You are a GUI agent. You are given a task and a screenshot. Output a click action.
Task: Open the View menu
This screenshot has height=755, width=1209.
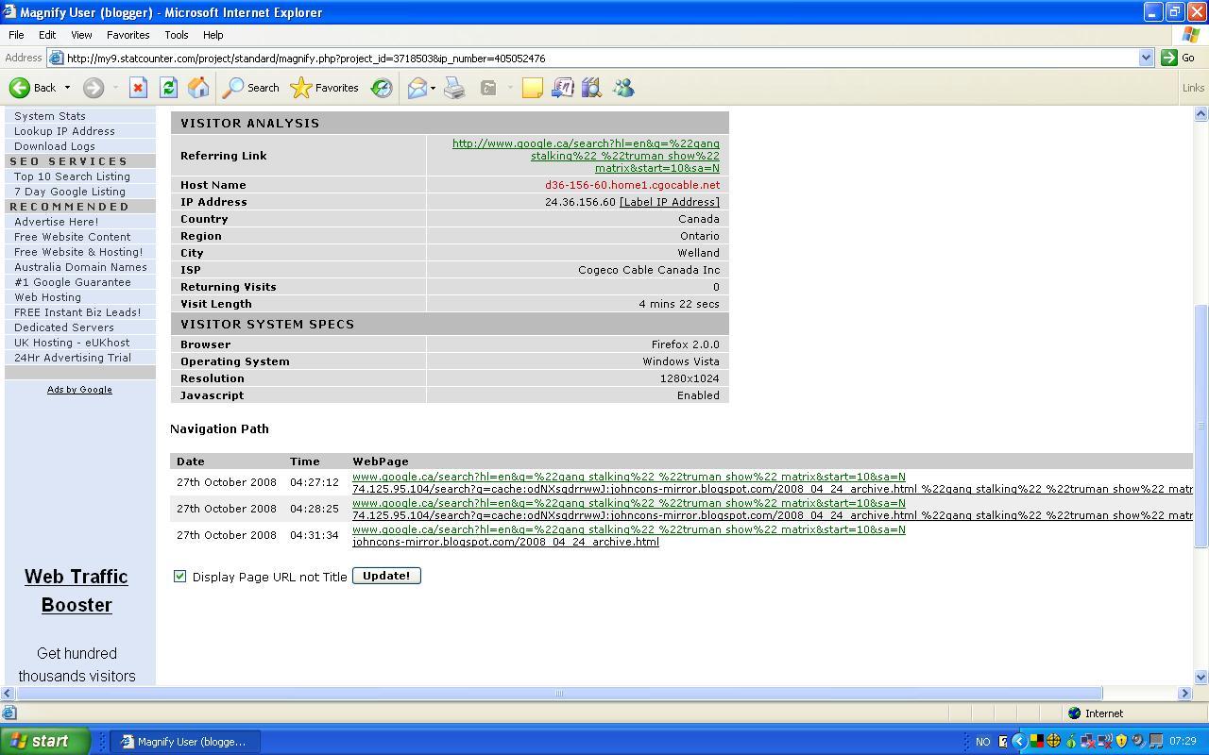[81, 35]
